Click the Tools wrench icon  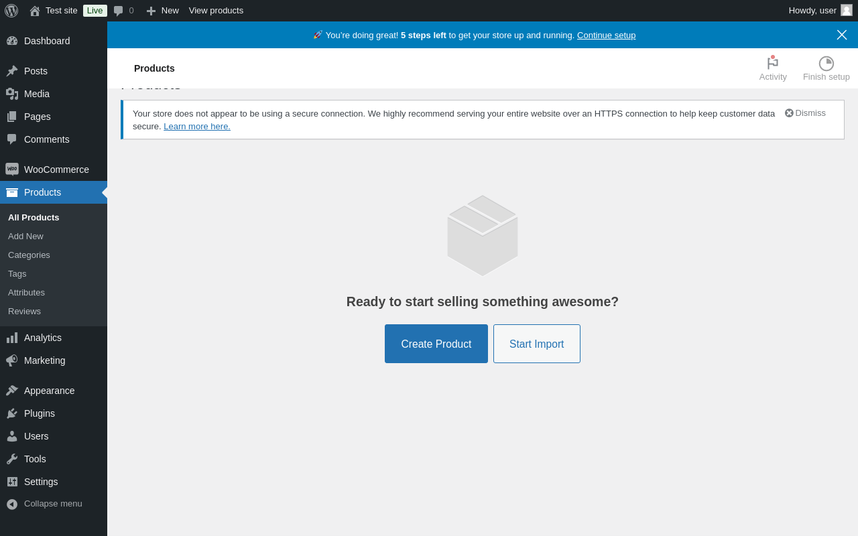(x=12, y=459)
